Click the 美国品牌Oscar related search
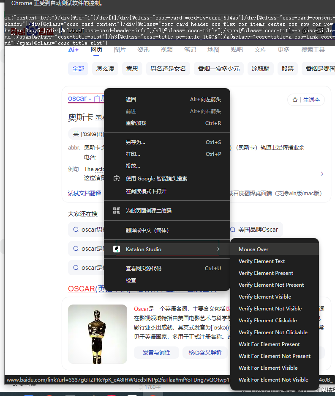 pyautogui.click(x=256, y=230)
